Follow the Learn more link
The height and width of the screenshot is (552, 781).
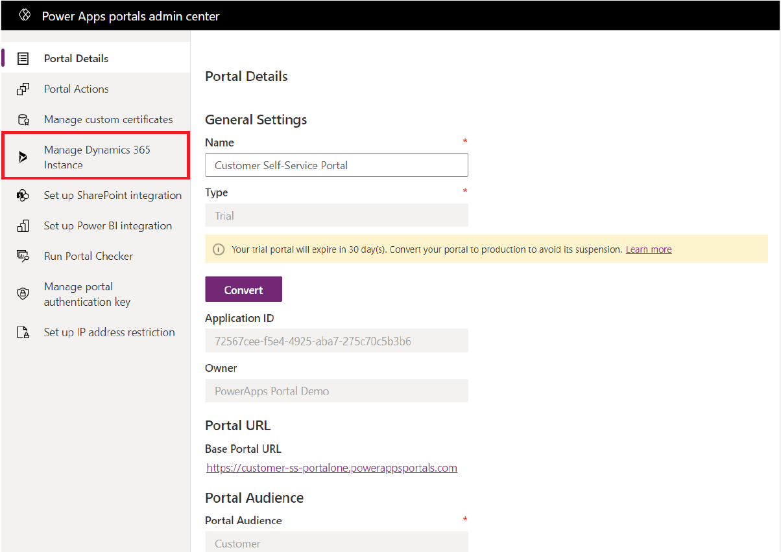coord(649,249)
